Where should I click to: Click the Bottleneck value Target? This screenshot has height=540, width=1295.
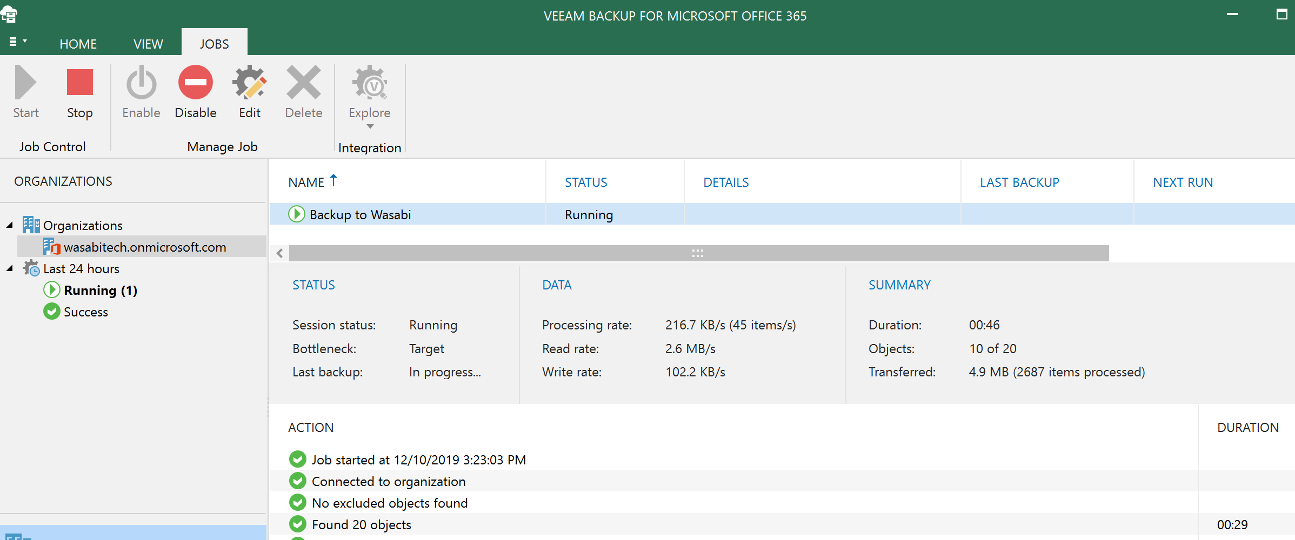point(426,348)
